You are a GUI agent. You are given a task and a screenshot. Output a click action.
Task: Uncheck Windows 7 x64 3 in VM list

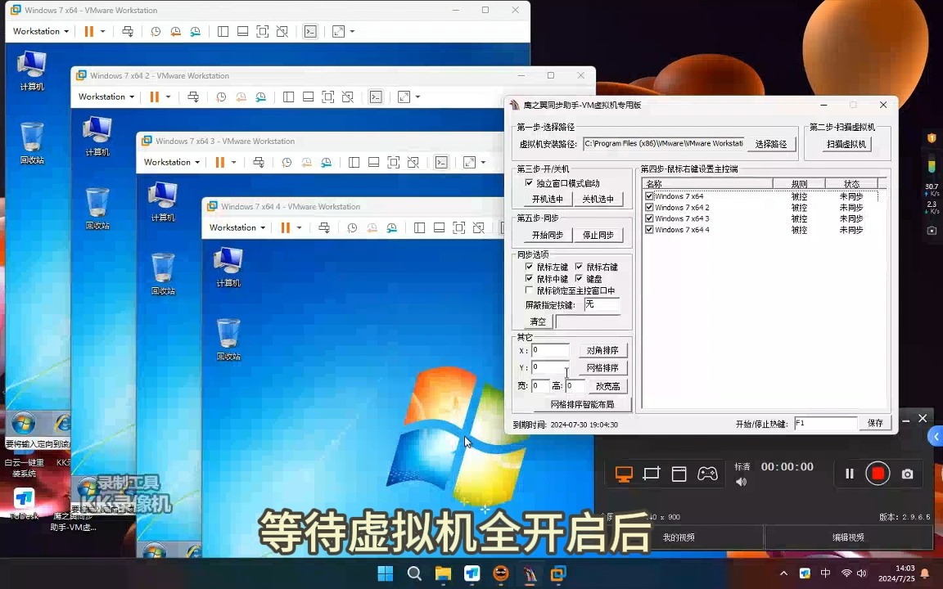649,218
